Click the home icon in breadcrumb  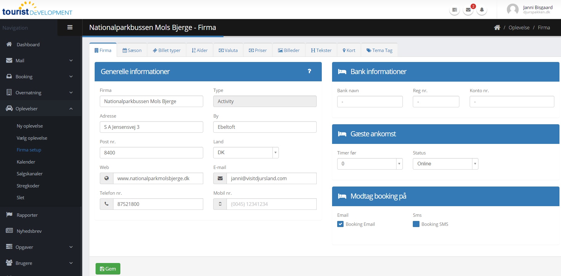click(x=497, y=28)
